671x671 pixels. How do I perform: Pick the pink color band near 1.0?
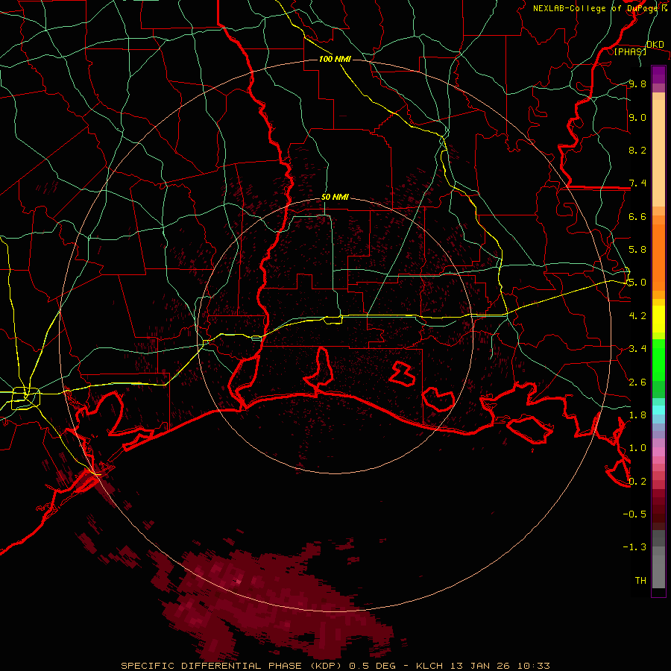tap(658, 452)
